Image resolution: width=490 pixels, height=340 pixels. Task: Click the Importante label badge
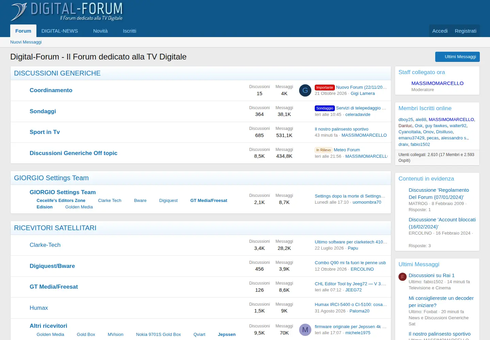325,87
